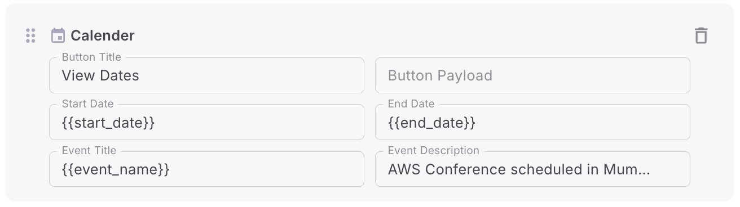Screen dimensions: 740x207
Task: Place cursor in {{start_date}} variable text
Action: (108, 123)
